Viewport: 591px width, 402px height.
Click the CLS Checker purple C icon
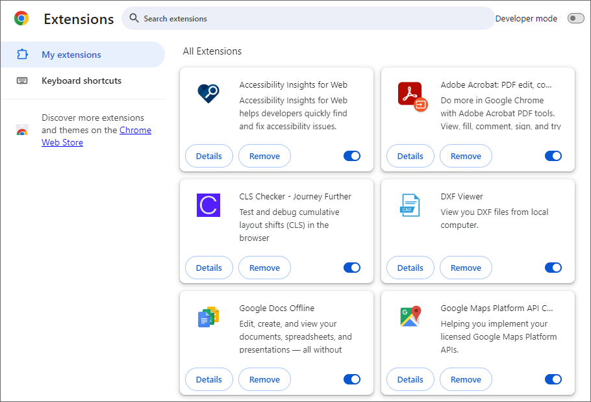coord(208,205)
